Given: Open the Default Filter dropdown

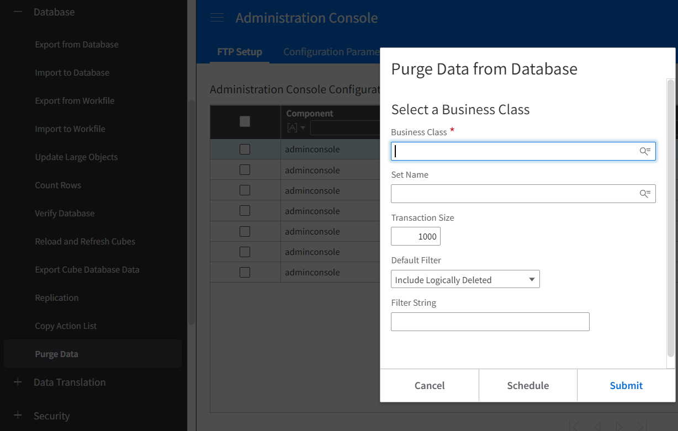Looking at the screenshot, I should pos(465,279).
